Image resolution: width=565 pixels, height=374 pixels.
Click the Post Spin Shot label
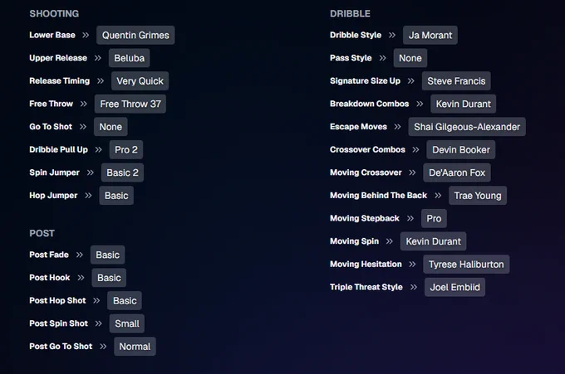pos(59,323)
